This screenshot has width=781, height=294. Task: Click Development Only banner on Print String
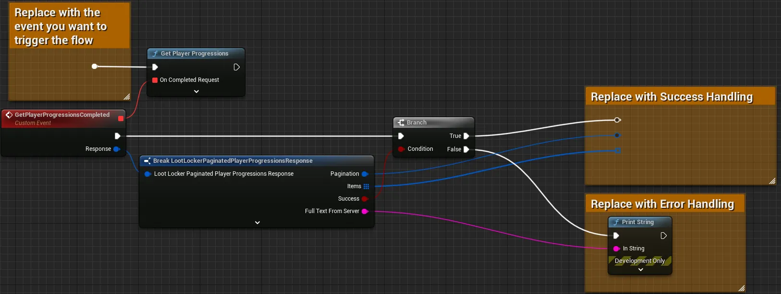640,261
